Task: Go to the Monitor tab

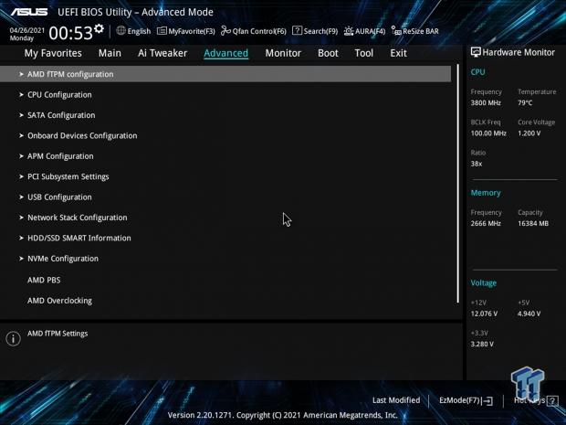Action: [283, 53]
